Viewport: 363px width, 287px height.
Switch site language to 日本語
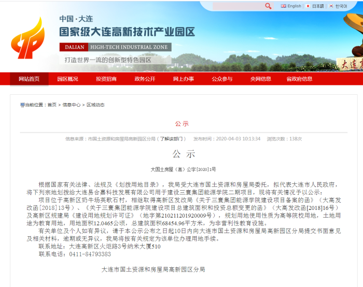pos(318,6)
